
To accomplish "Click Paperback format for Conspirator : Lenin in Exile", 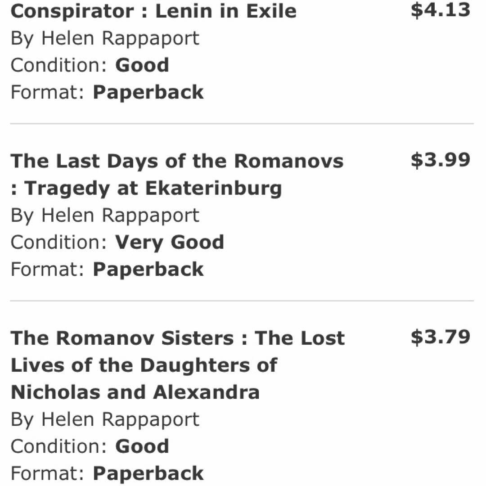I will coord(148,92).
